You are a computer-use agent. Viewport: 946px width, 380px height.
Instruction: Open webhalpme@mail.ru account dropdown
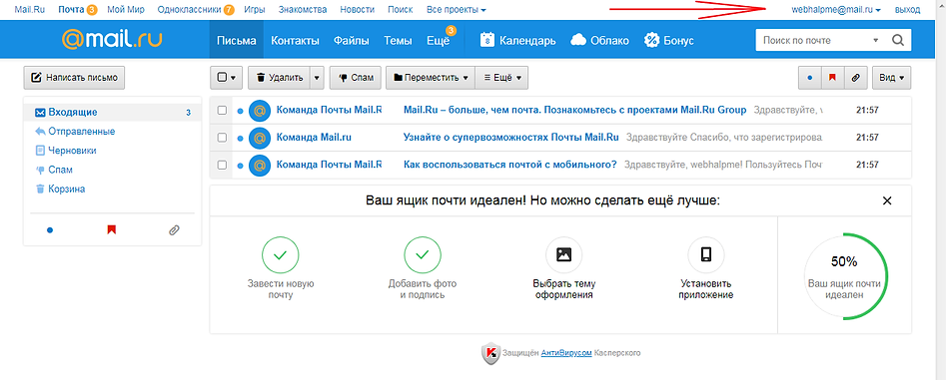(835, 10)
